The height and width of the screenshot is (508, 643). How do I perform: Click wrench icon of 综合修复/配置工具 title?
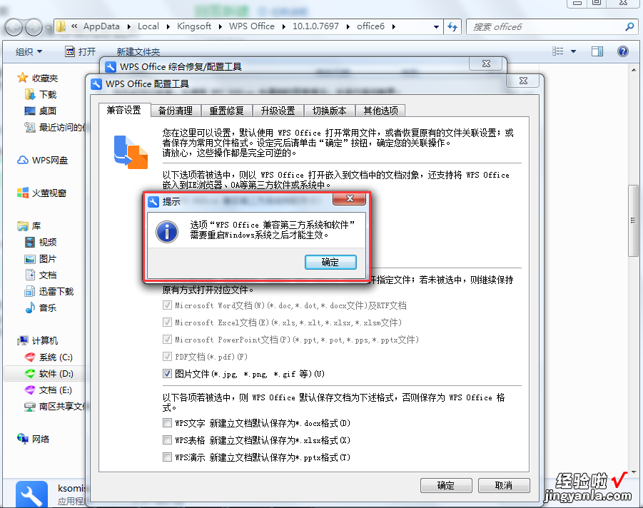[x=111, y=67]
